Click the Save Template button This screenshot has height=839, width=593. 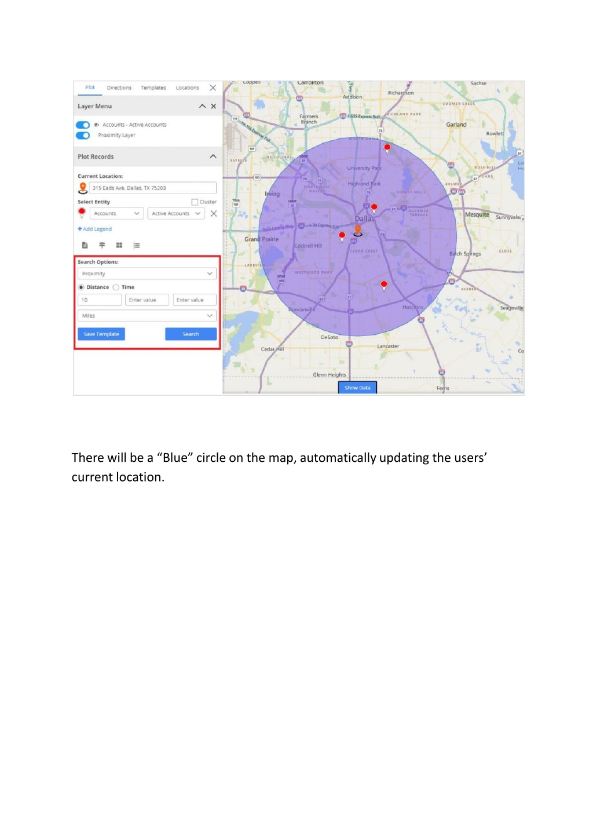[101, 334]
